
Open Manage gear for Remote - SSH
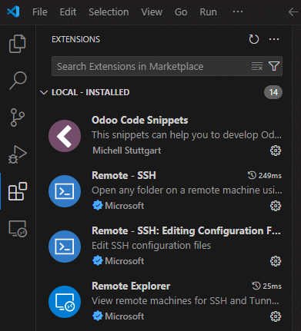[x=276, y=206]
